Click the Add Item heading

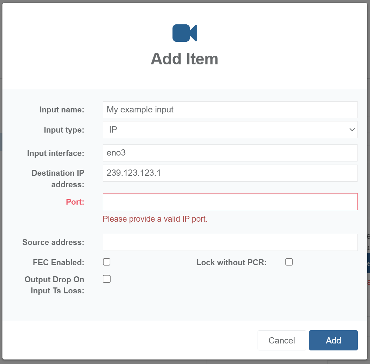[x=184, y=59]
